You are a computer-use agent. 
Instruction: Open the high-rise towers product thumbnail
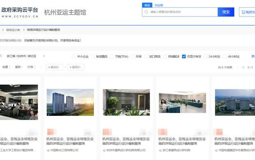pos(70,102)
